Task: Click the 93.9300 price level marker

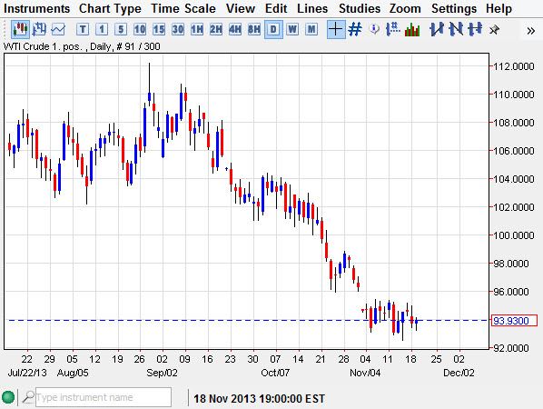Action: (514, 321)
